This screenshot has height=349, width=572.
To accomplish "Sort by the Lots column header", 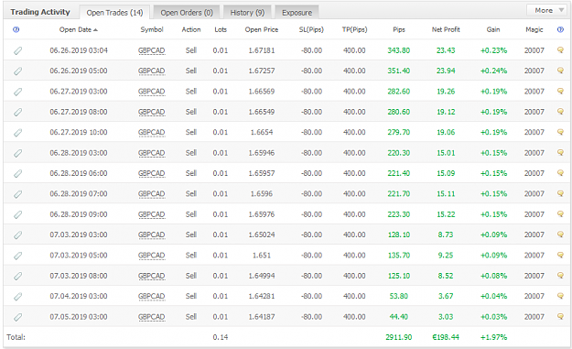I will tap(221, 29).
